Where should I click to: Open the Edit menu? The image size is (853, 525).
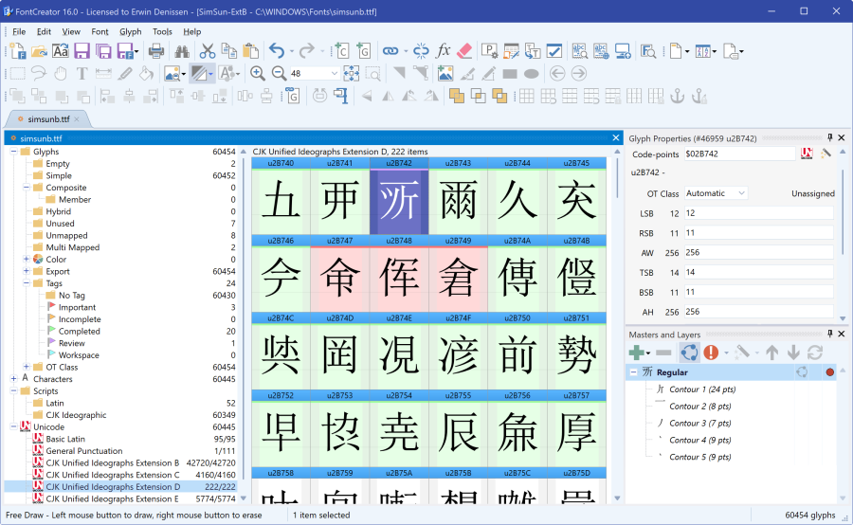click(44, 31)
